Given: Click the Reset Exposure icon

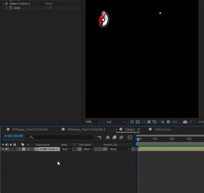Looking at the screenshot, I should pyautogui.click(x=168, y=122).
